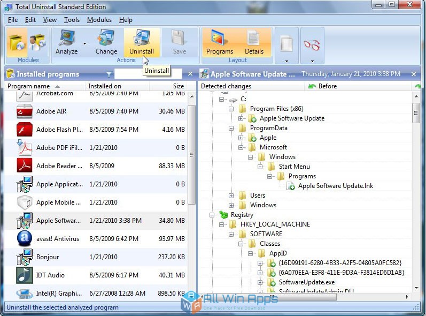The image size is (426, 316).
Task: Collapse the Microsoft folder node
Action: coord(241,147)
